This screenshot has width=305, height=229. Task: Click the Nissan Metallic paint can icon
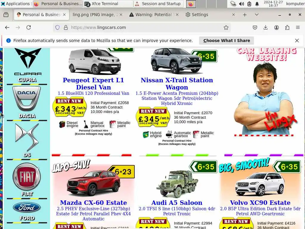pyautogui.click(x=196, y=134)
